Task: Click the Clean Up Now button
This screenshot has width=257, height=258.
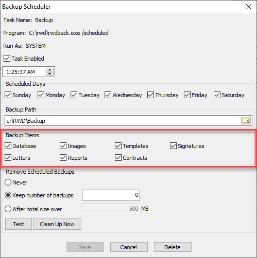Action: pyautogui.click(x=57, y=224)
